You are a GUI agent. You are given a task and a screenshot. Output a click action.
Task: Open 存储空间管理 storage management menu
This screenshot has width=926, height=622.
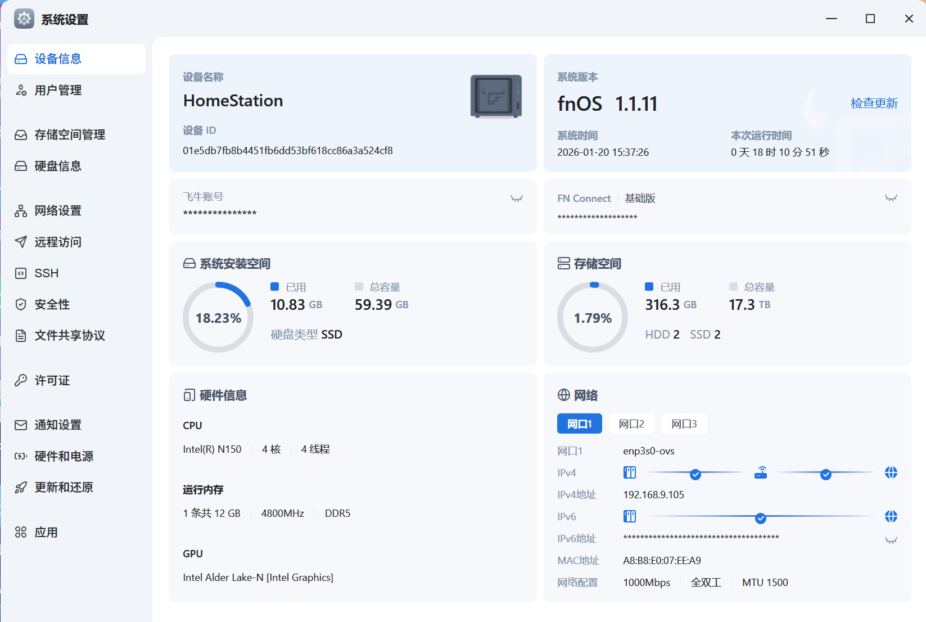(69, 135)
